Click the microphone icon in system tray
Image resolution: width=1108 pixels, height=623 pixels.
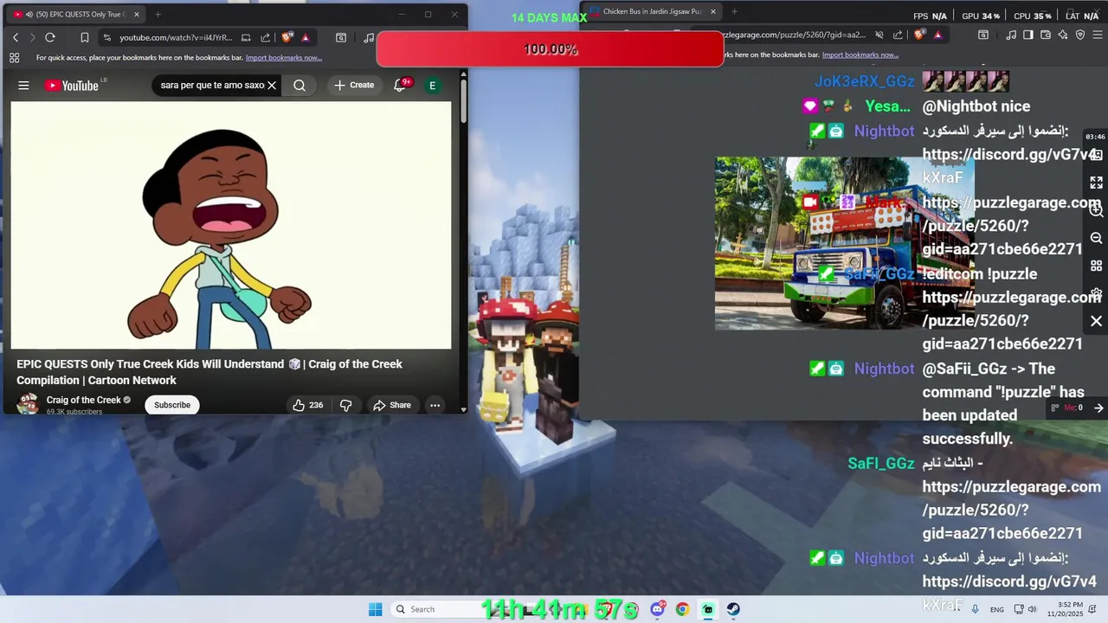976,609
